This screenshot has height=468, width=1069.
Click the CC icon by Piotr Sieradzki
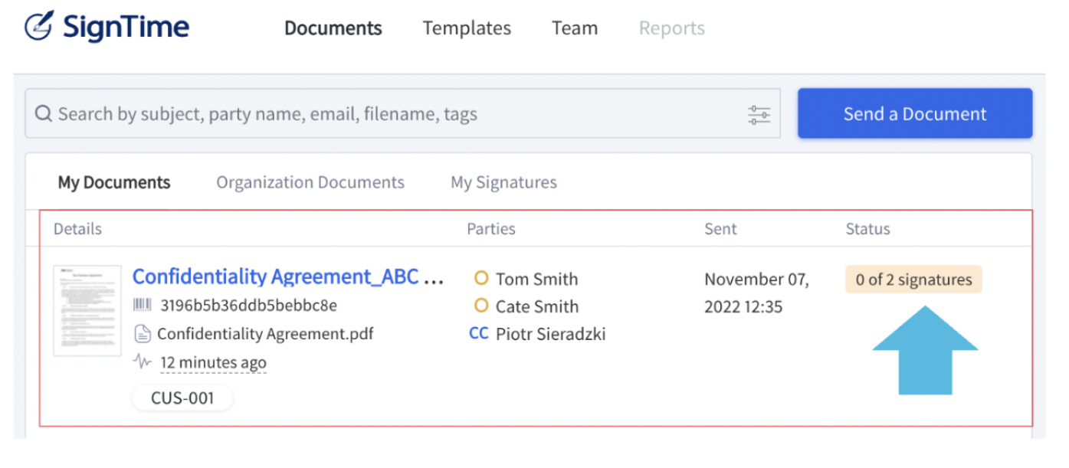[x=479, y=333]
